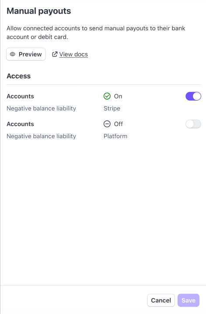Click the Manual payouts heading
This screenshot has width=206, height=314.
[x=39, y=11]
